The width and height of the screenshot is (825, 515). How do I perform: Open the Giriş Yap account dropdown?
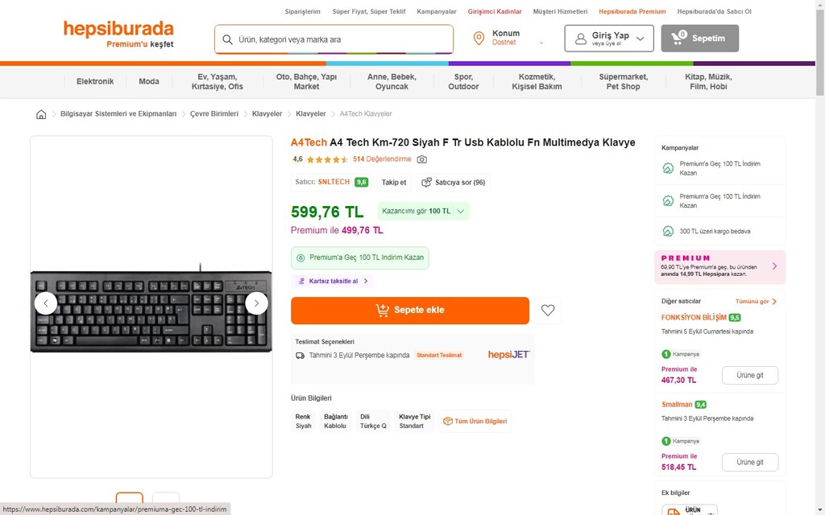(x=609, y=39)
